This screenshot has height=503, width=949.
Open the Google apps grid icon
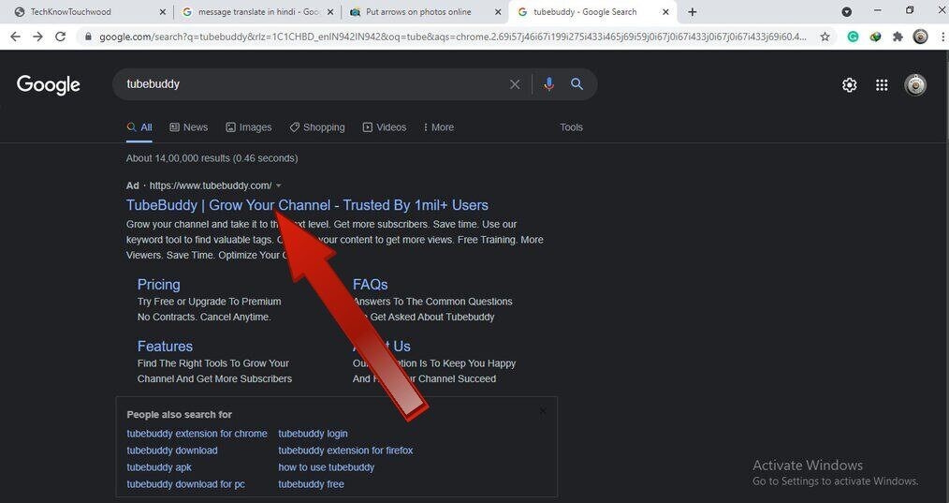[x=882, y=85]
